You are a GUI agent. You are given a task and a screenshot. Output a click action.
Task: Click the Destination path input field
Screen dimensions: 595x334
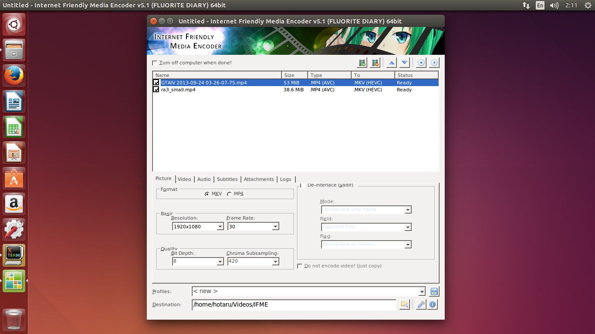[294, 304]
